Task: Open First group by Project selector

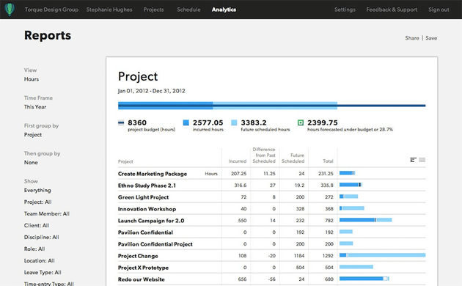Action: pyautogui.click(x=33, y=135)
